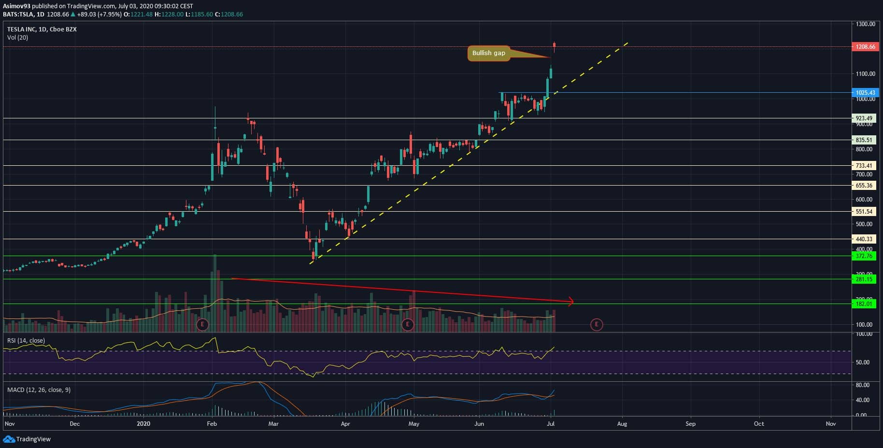Select the 733.41 horizontal level label
The height and width of the screenshot is (448, 883).
[x=865, y=166]
